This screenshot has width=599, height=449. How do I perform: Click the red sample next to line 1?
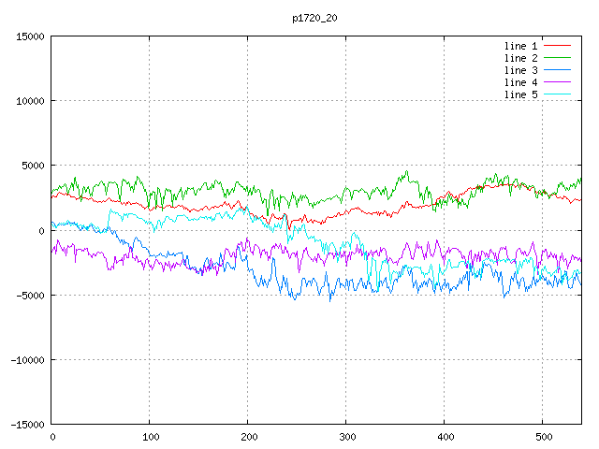pos(557,46)
